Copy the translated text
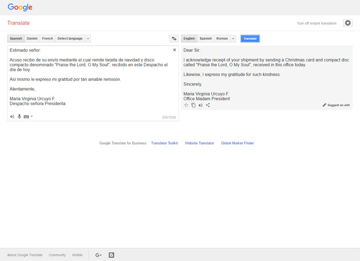360x261 pixels. [193, 105]
